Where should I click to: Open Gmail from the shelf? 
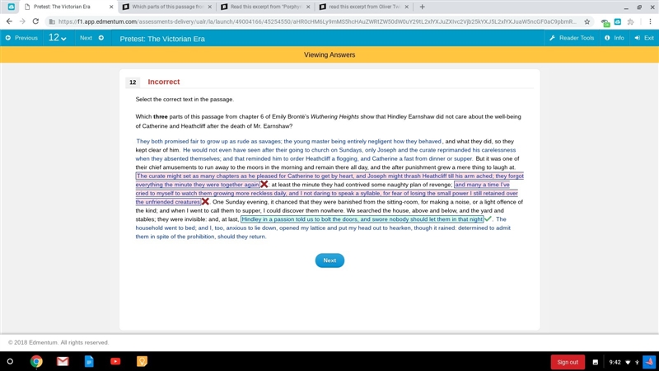tap(63, 361)
